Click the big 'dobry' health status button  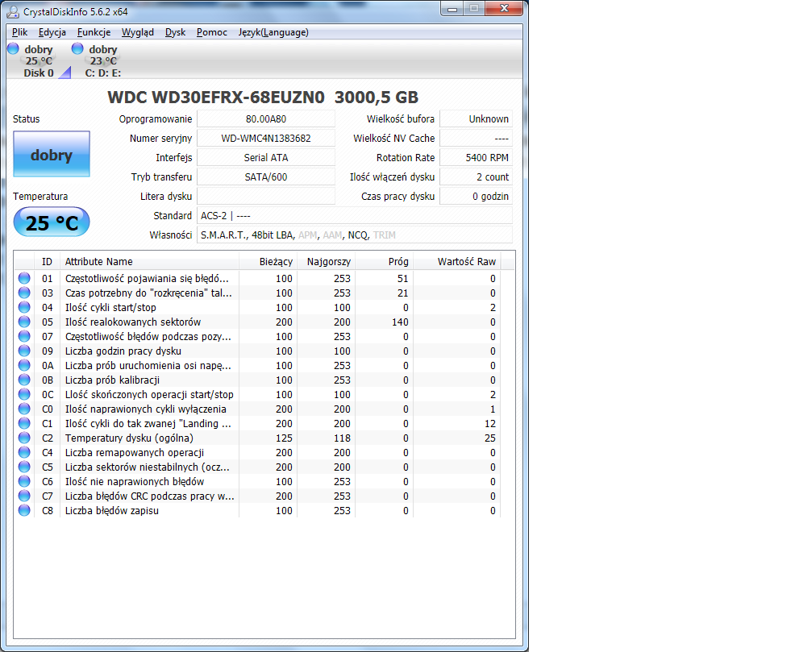click(x=52, y=154)
